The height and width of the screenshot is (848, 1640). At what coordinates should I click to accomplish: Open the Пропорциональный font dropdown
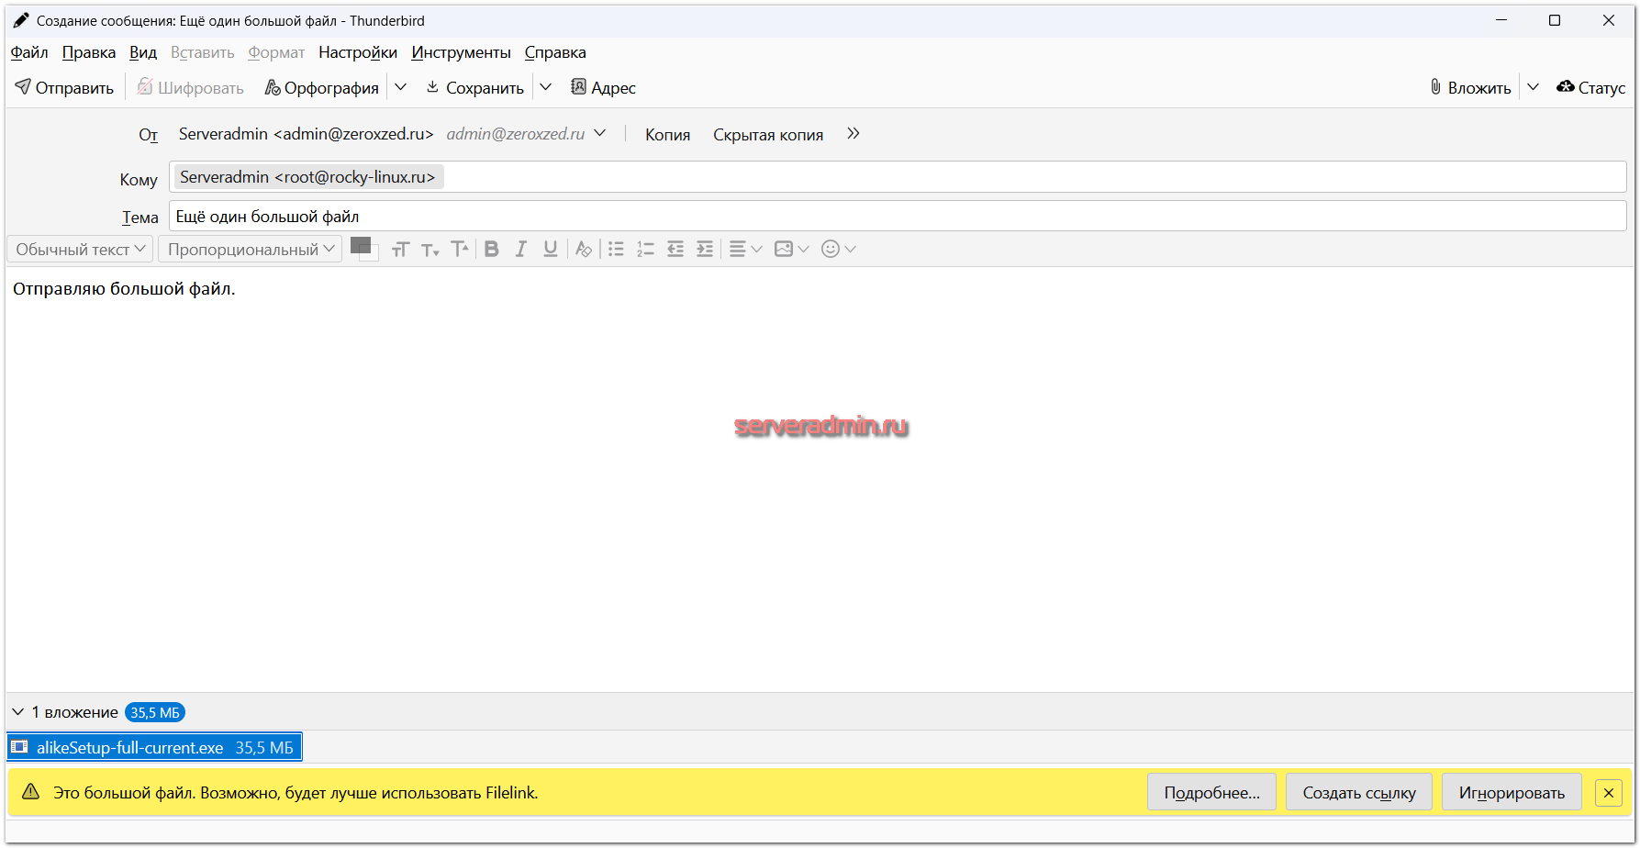tap(250, 250)
